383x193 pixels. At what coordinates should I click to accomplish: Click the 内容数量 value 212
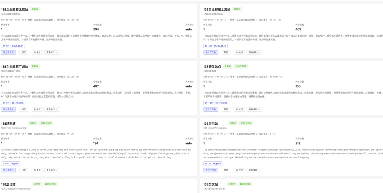[x=298, y=143]
